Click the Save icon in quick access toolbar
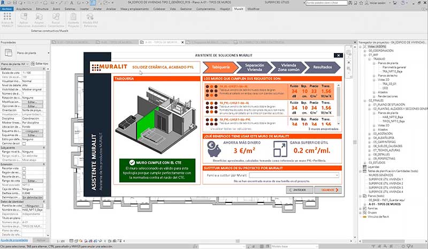 (15, 3)
